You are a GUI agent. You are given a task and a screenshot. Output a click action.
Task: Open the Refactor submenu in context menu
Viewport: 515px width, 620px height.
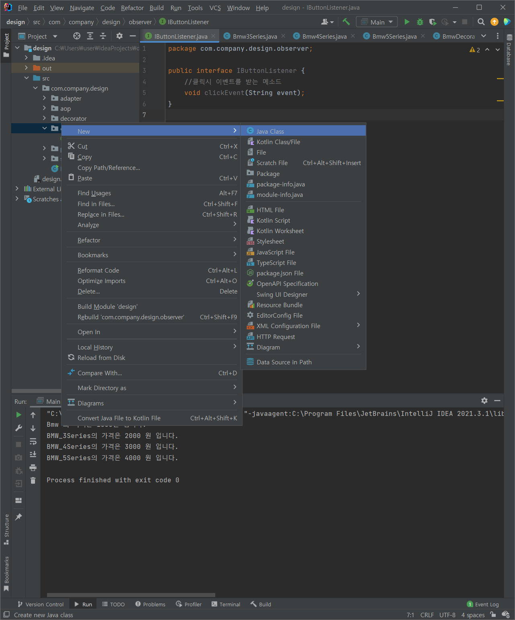click(152, 240)
